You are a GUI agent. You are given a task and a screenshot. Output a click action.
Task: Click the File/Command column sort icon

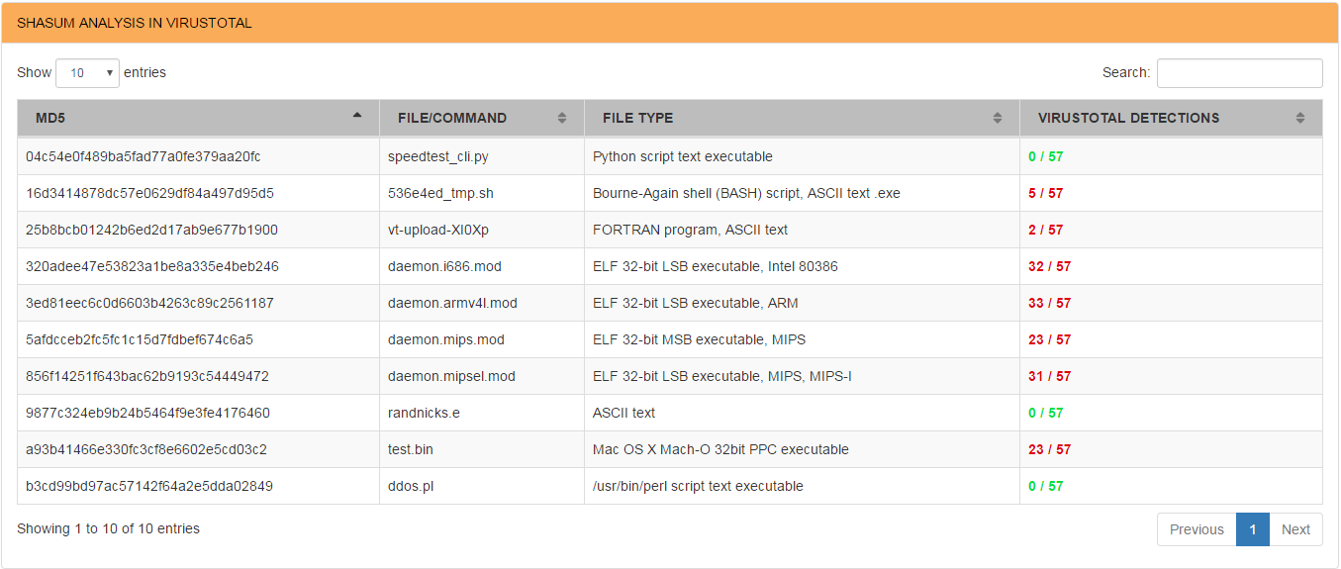[562, 118]
